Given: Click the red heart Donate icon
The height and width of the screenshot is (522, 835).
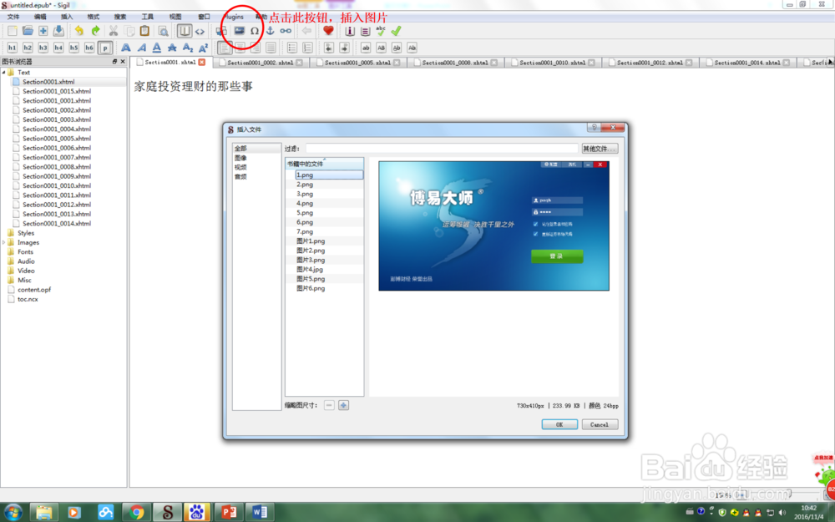Looking at the screenshot, I should click(x=328, y=31).
